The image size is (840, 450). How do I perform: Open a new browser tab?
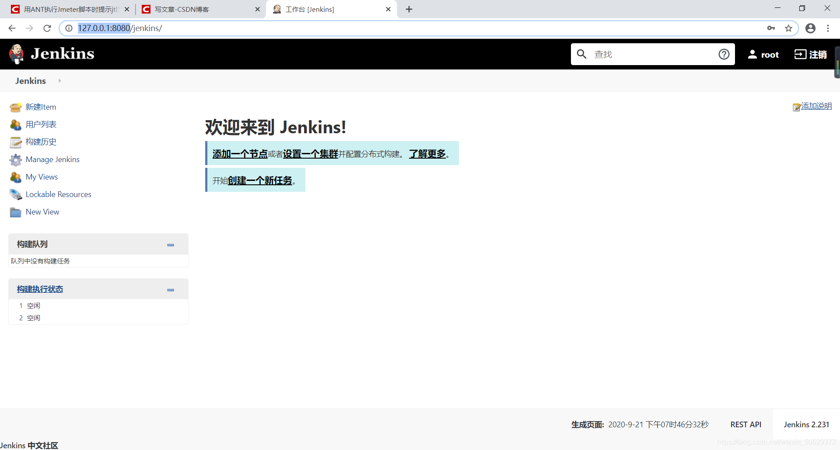coord(409,9)
